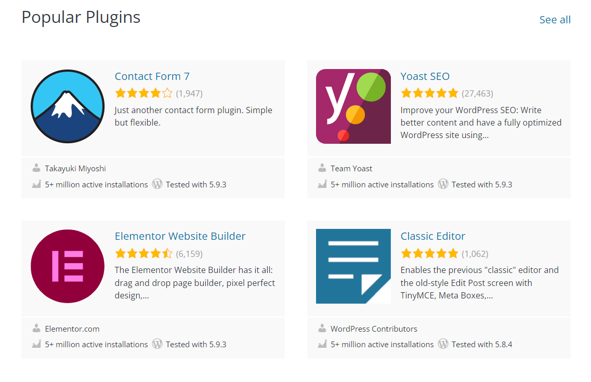The image size is (591, 382).
Task: Click the Yoast SEO five-star rating
Action: tap(429, 93)
